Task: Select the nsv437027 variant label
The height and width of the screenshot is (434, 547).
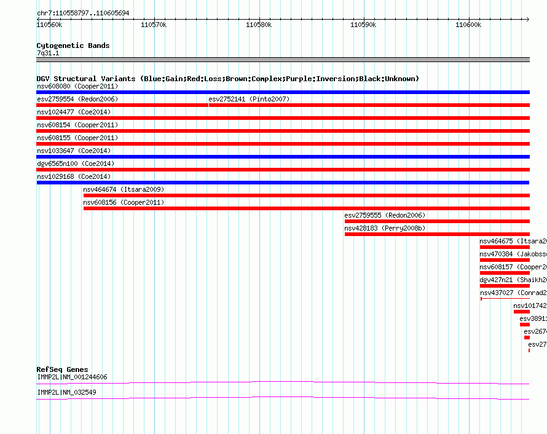Action: pyautogui.click(x=514, y=293)
